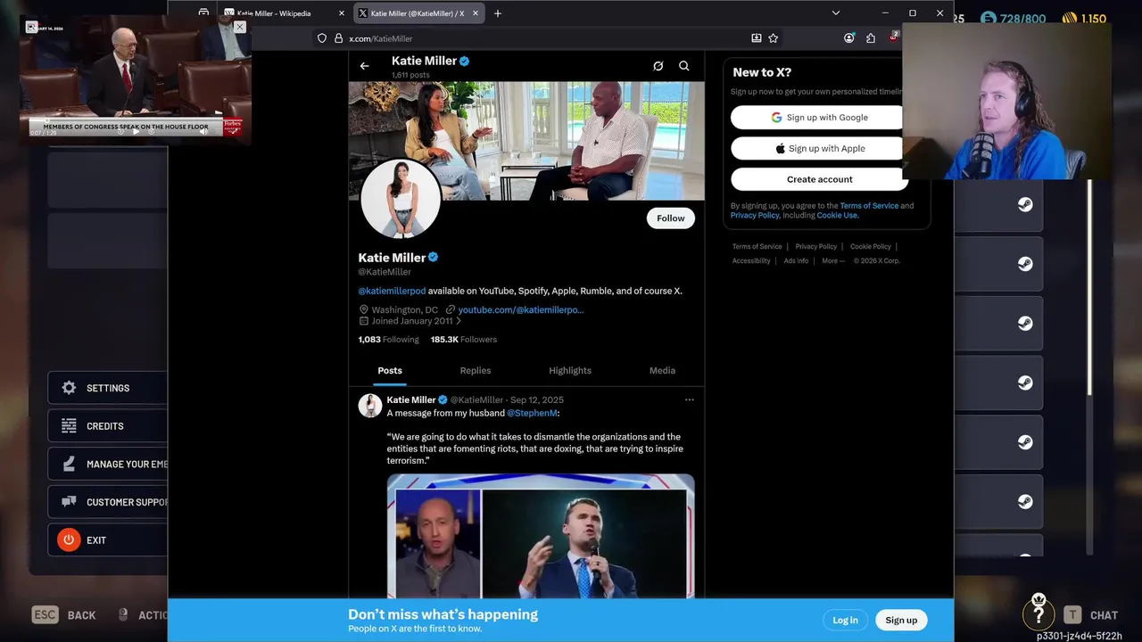Expand the footer More menu
Viewport: 1142px width, 642px height.
point(833,261)
